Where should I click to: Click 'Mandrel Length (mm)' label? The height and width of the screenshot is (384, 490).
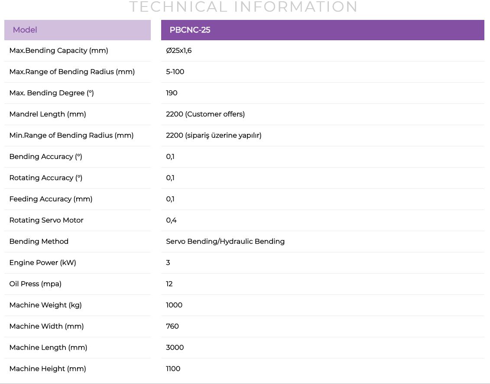(x=48, y=114)
